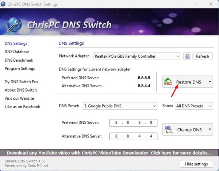This screenshot has height=171, width=219.
Task: Open the DNS Database section
Action: click(x=17, y=52)
